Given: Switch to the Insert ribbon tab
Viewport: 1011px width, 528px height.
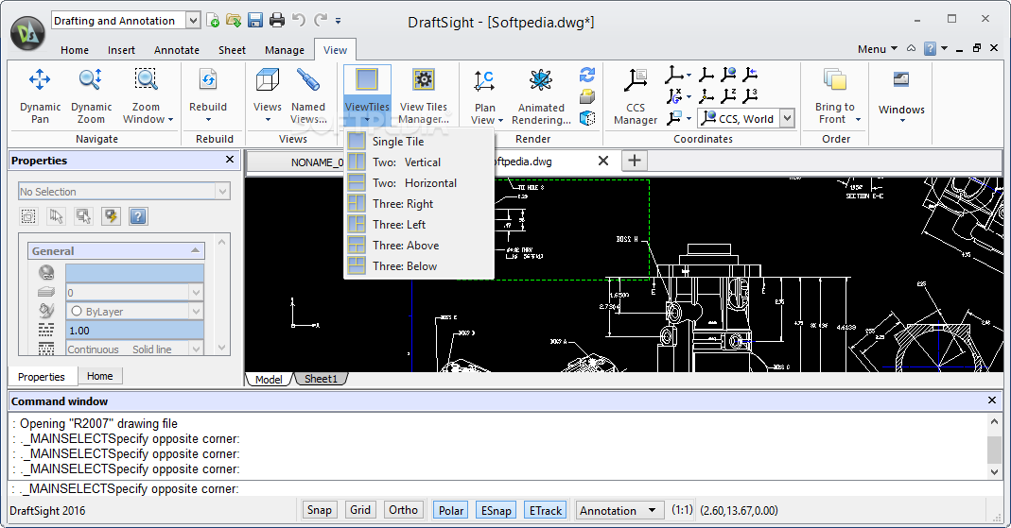Looking at the screenshot, I should pyautogui.click(x=121, y=49).
